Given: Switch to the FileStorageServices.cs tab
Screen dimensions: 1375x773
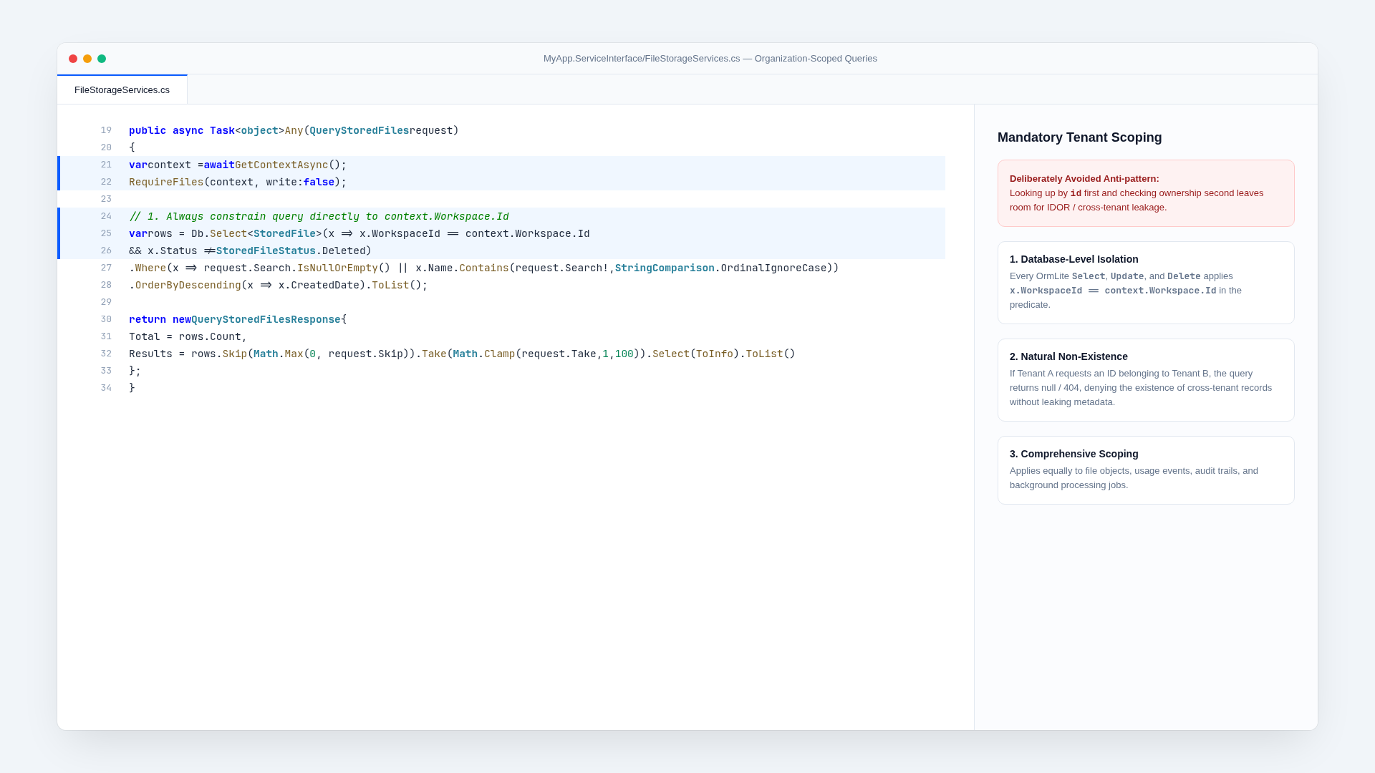Looking at the screenshot, I should 122,90.
